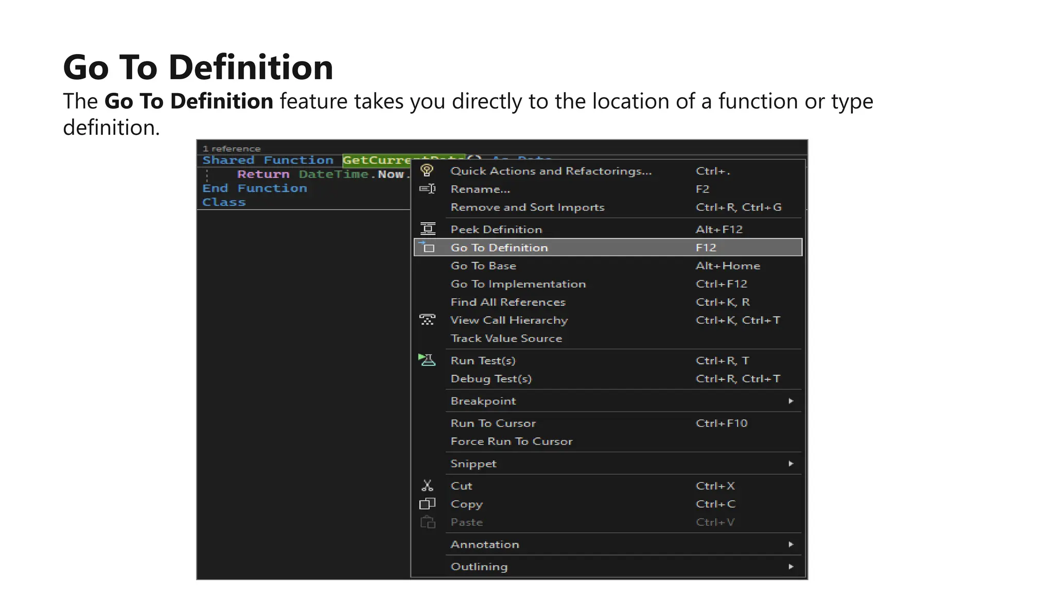Select Run Test(s)
The width and height of the screenshot is (1054, 593).
608,360
